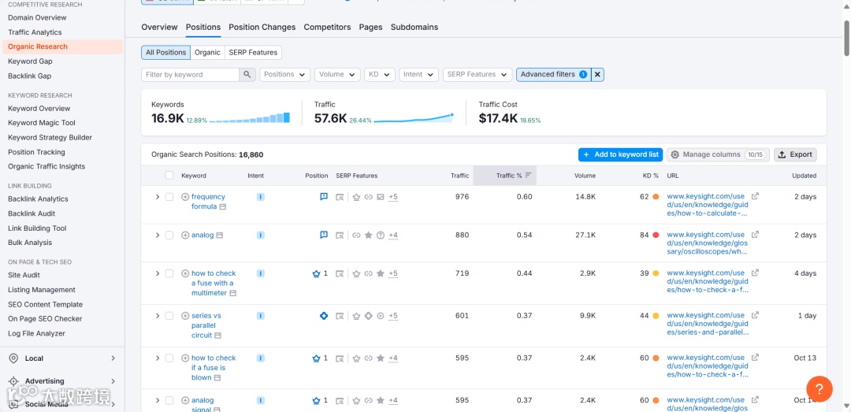851x412 pixels.
Task: Click the plus icon beside 'frequency formula' keyword
Action: 185,197
